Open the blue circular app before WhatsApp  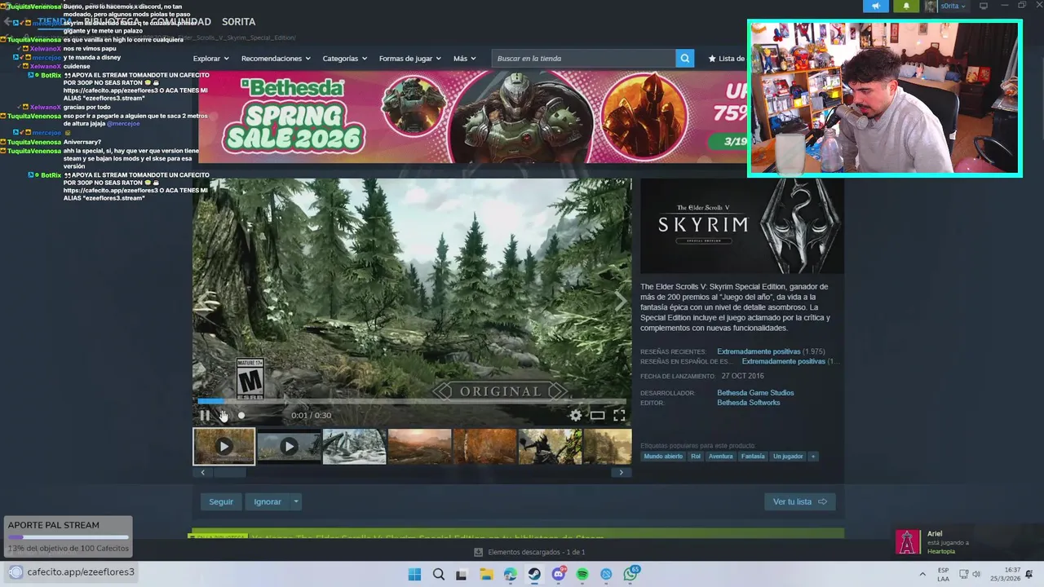point(606,574)
